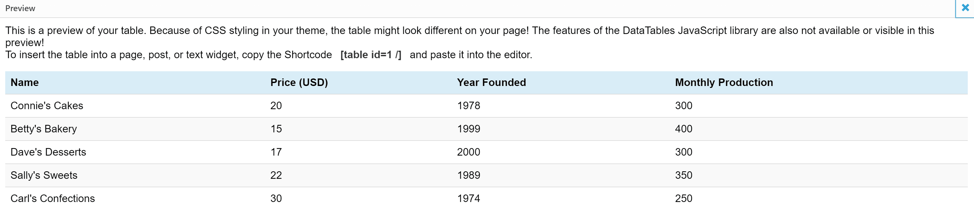Click the year 1999 cell
This screenshot has height=219, width=974.
469,129
